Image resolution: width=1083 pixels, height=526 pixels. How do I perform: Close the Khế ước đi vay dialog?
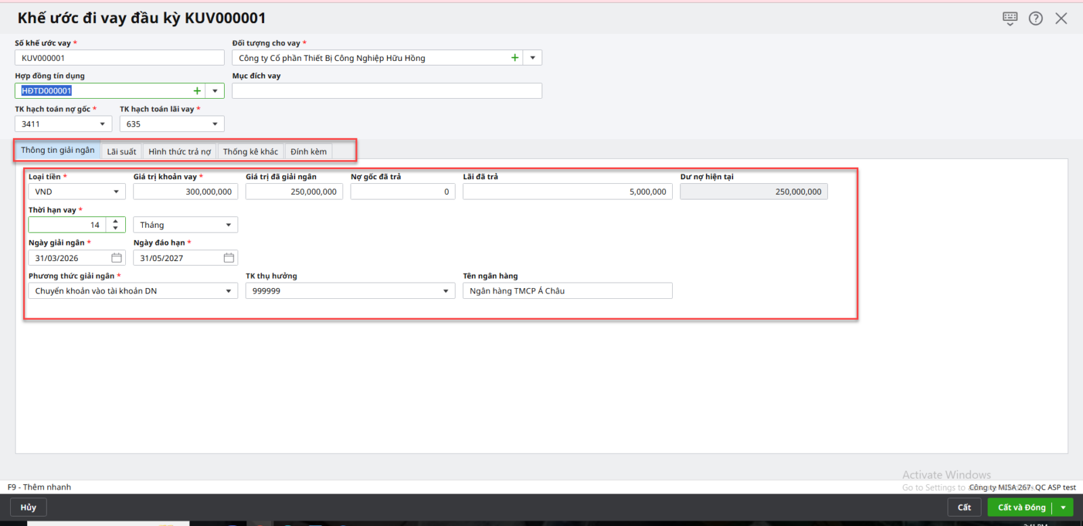1061,18
